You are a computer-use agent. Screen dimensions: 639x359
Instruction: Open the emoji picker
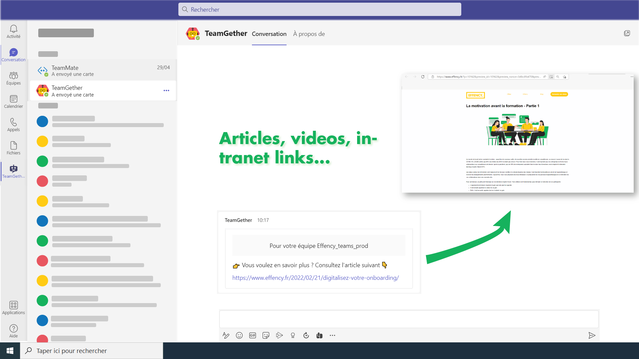[x=239, y=335]
